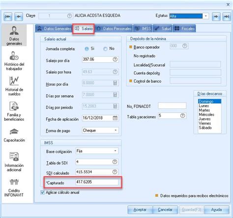
Task: Click the No. FONACOT input field
Action: [172, 106]
